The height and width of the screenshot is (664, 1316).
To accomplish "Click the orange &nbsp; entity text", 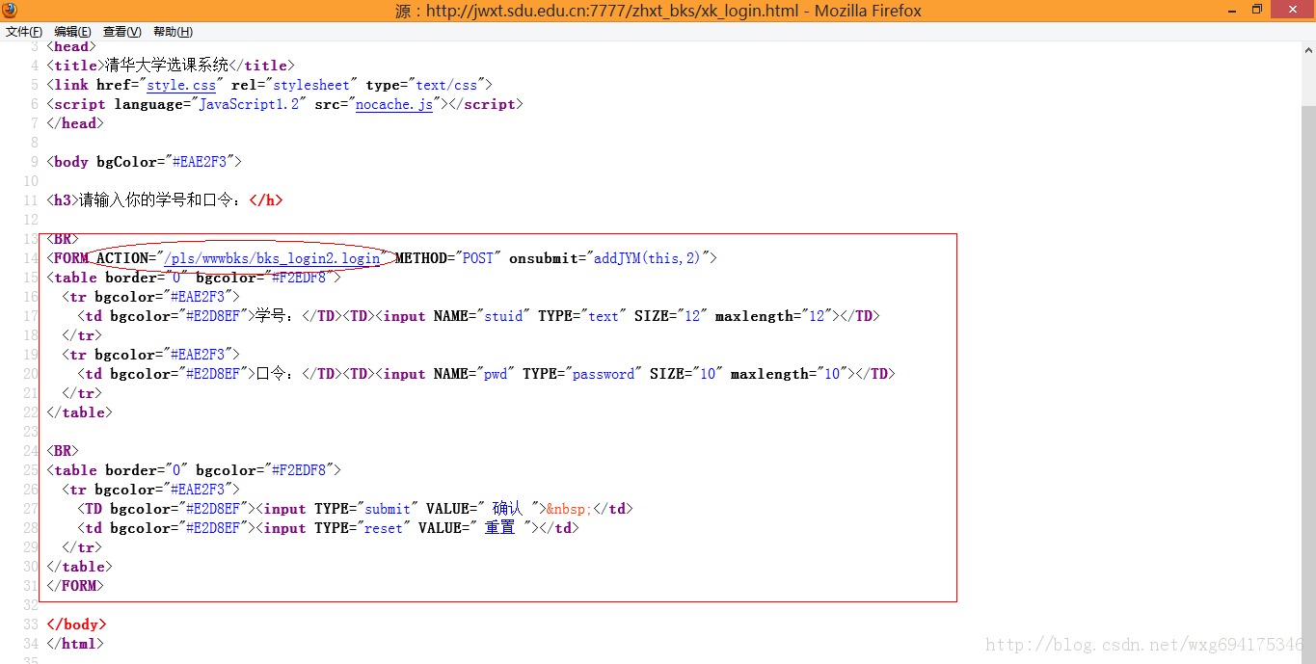I will [570, 509].
